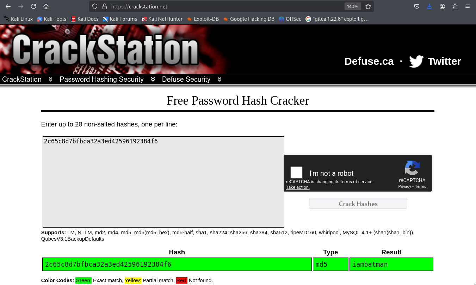The image size is (476, 285).
Task: Open the Firefox downloads arrow icon
Action: 429,6
